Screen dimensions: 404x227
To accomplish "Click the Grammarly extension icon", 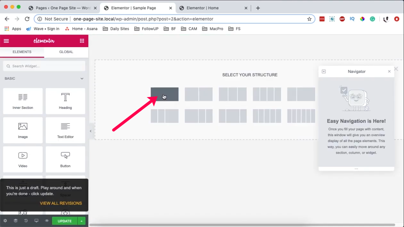I will pyautogui.click(x=372, y=19).
